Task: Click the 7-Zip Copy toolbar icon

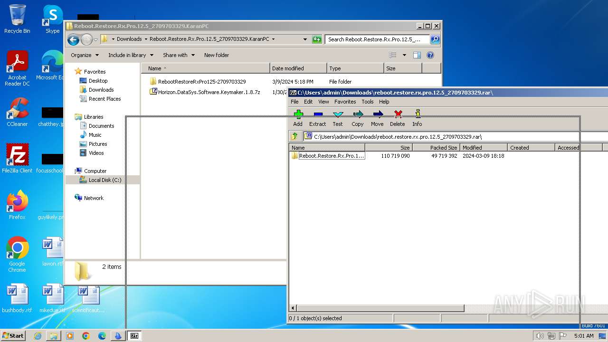Action: (x=358, y=114)
